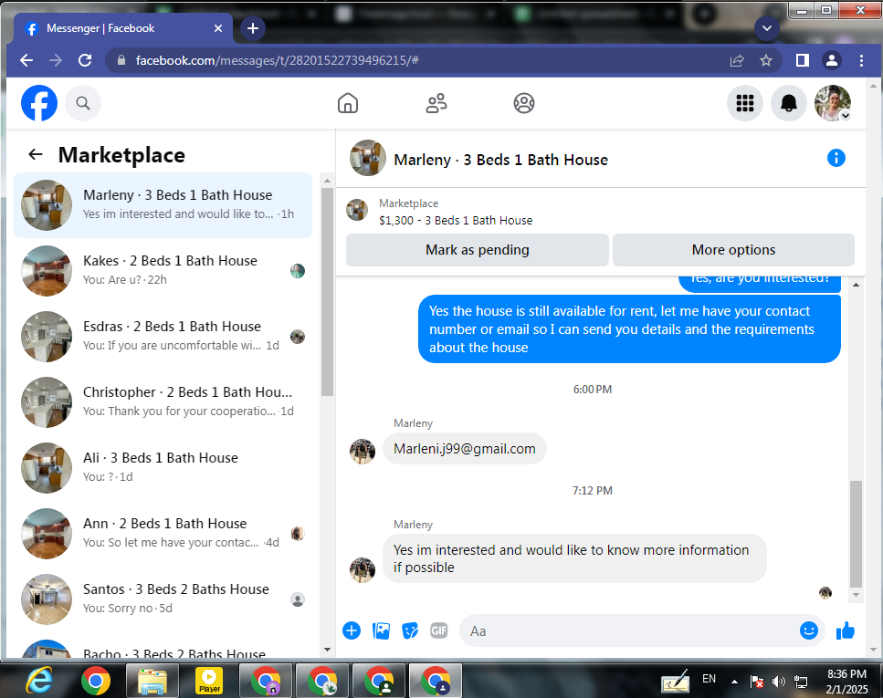This screenshot has width=883, height=698.
Task: Open Marleny 3 Beds 1 Bath House chat
Action: (163, 205)
